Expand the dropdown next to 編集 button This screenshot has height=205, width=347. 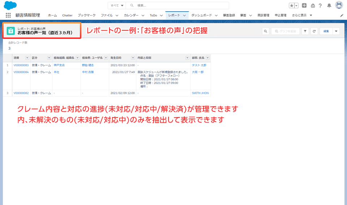tap(337, 31)
